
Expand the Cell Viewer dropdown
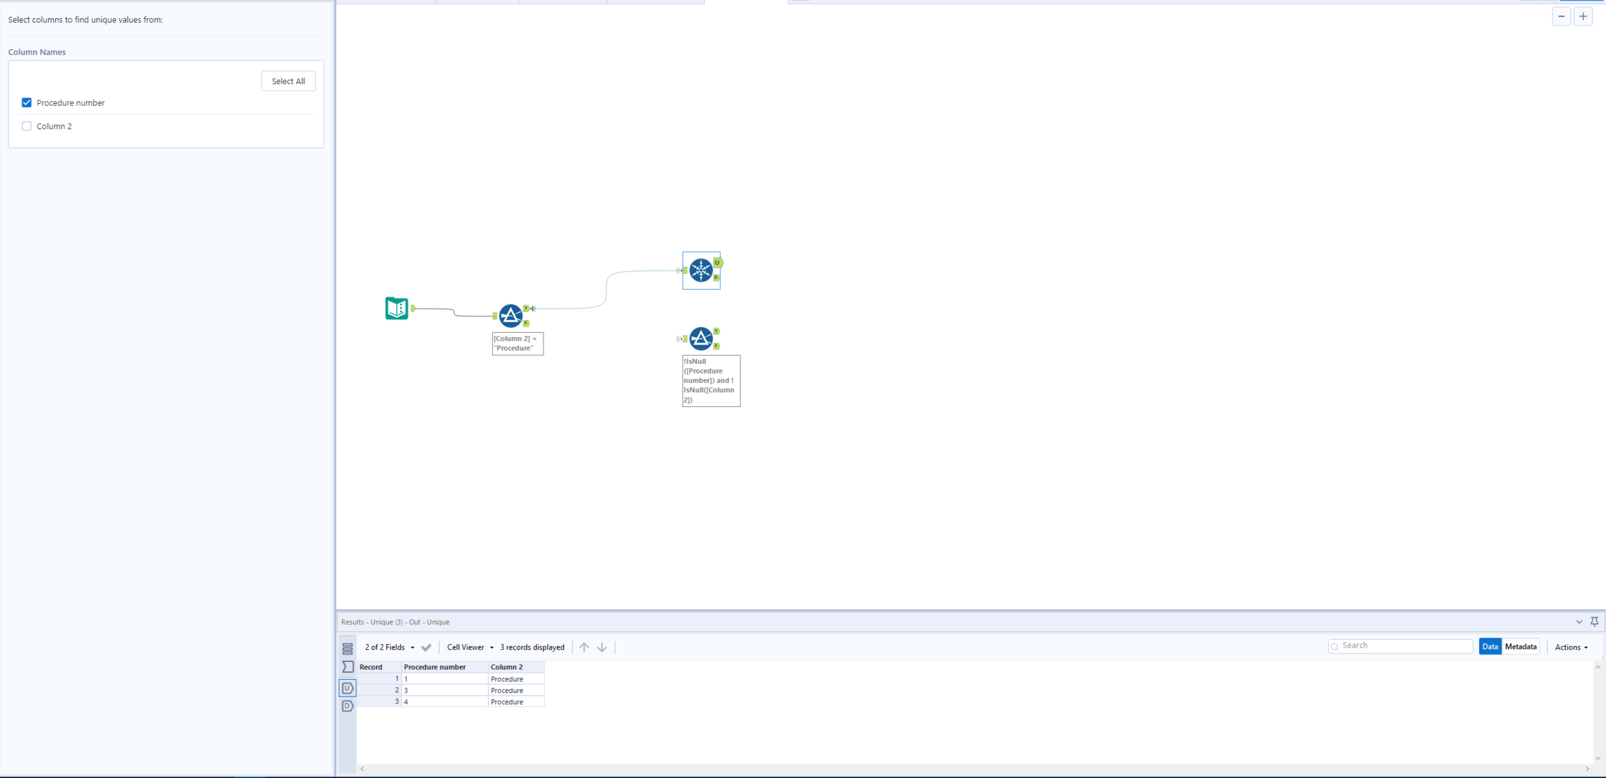tap(469, 647)
